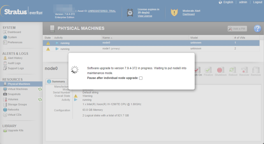264x144 pixels.
Task: Click the Storage Groups icon
Action: [x=5, y=105]
